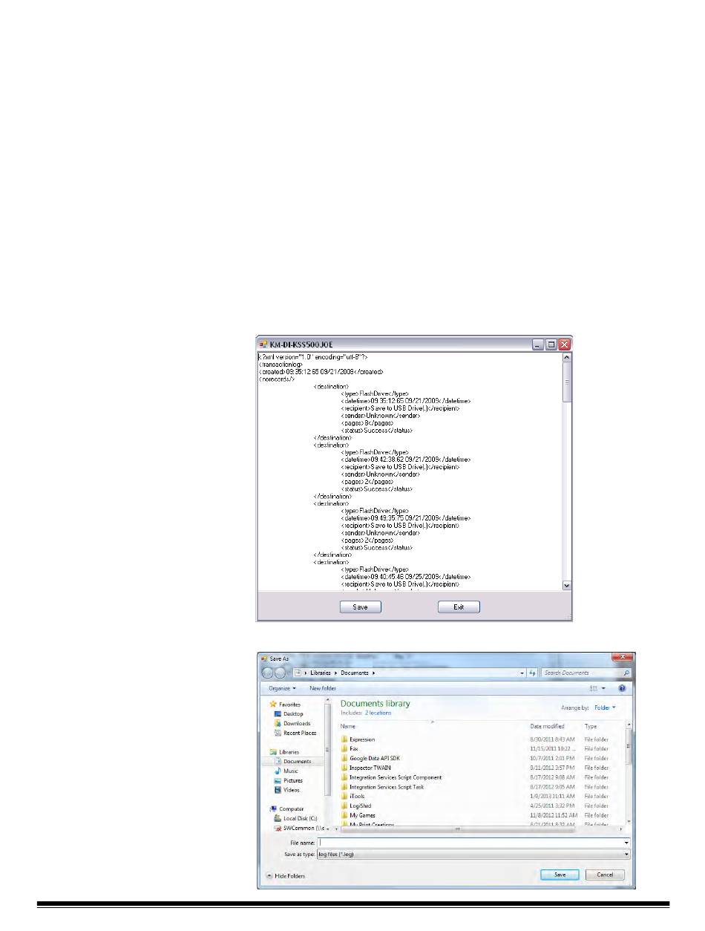Screen dimensions: 705x931
Task: Click the Back arrow in Save As dialog
Action: 268,673
